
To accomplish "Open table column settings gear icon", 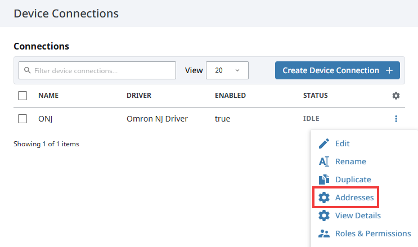I will click(x=396, y=96).
